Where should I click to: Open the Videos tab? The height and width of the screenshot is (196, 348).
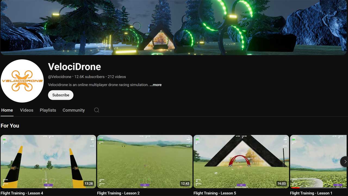[x=27, y=110]
